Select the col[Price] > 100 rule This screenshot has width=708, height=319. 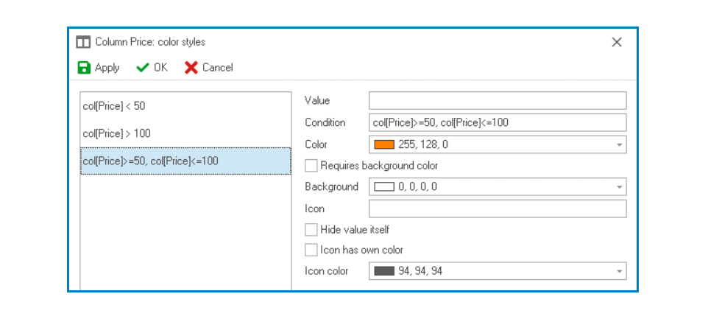tap(117, 133)
